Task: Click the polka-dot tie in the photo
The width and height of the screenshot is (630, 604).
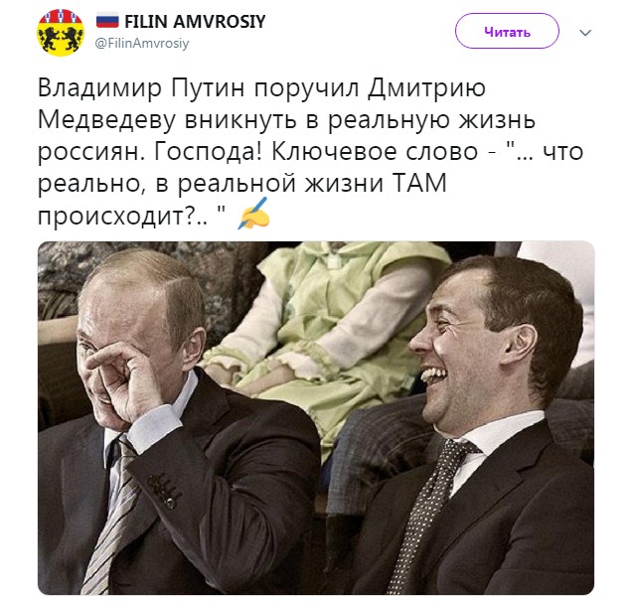Action: pyautogui.click(x=428, y=514)
